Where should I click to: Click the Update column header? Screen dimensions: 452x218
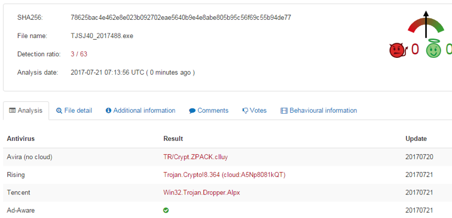416,139
